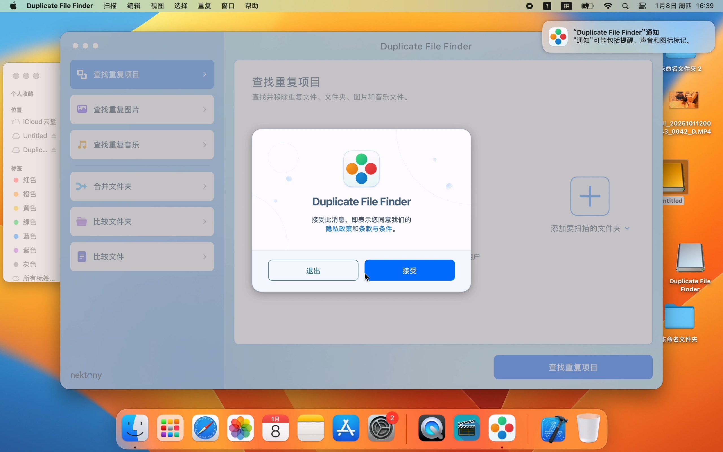Viewport: 723px width, 452px height.
Task: Open the 条款与条件 terms link
Action: (375, 229)
